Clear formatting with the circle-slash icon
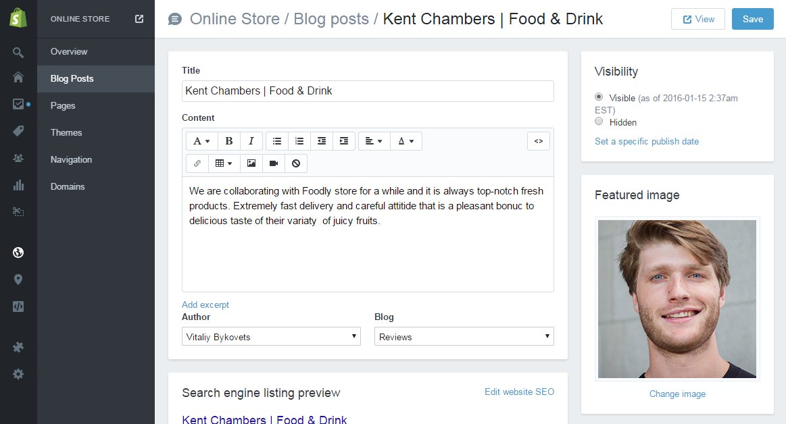The width and height of the screenshot is (786, 424). coord(296,163)
